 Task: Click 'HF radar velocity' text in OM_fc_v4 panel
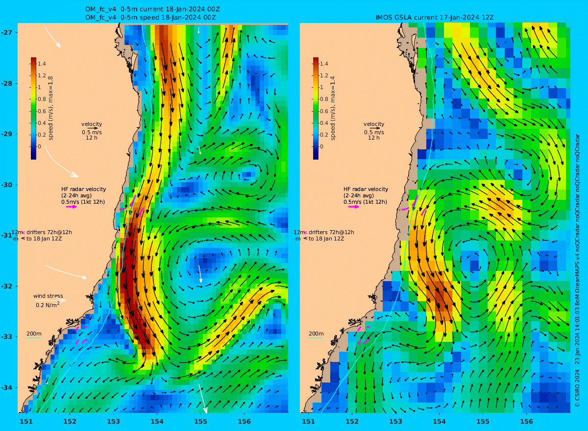[83, 189]
